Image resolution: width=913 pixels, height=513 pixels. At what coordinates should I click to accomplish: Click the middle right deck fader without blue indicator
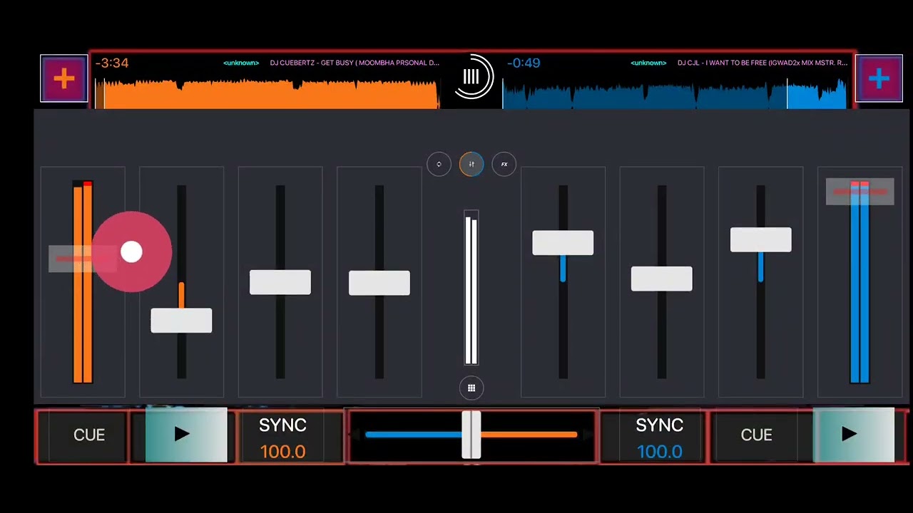click(x=661, y=279)
